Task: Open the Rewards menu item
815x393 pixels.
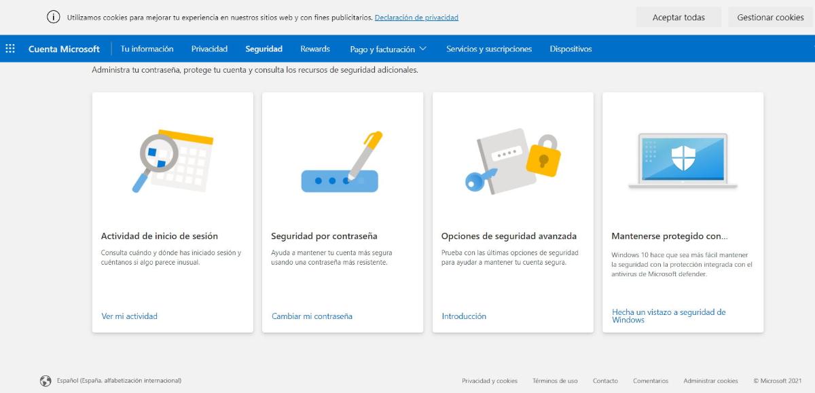Action: [315, 49]
